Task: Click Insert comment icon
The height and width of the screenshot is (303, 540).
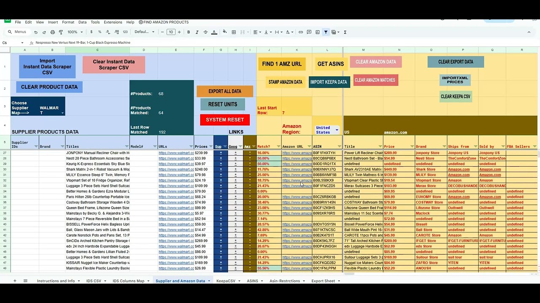Action: pyautogui.click(x=309, y=32)
